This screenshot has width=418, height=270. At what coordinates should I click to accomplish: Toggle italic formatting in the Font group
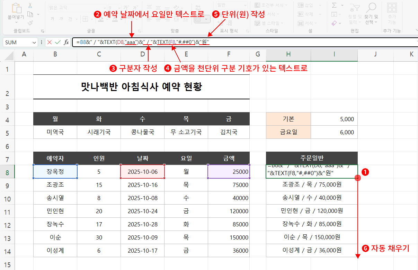tap(61, 18)
